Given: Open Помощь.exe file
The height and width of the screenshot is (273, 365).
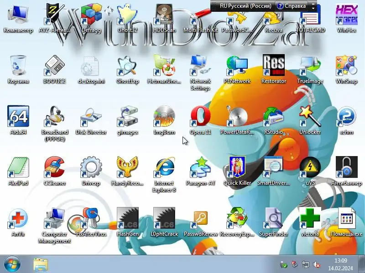Looking at the screenshot, I should coord(346,222).
